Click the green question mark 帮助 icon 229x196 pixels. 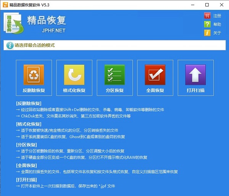click(x=207, y=24)
